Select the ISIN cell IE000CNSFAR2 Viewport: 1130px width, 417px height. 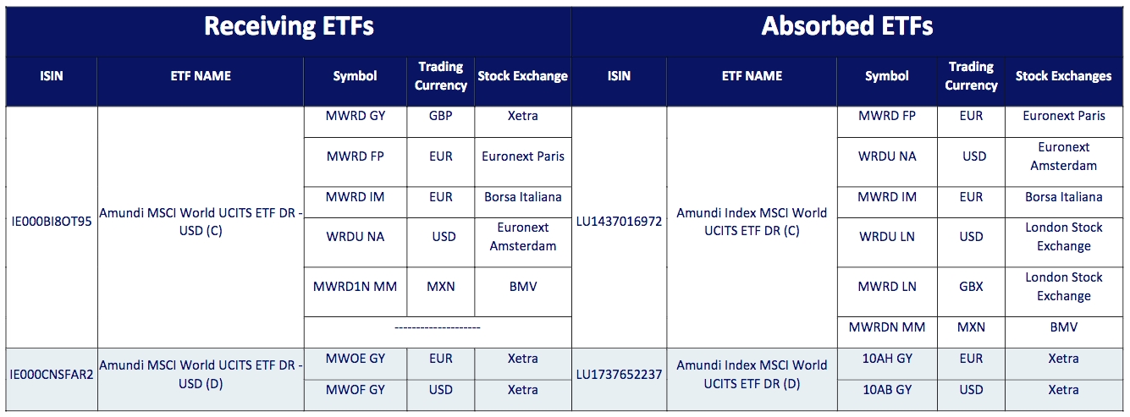click(x=51, y=374)
